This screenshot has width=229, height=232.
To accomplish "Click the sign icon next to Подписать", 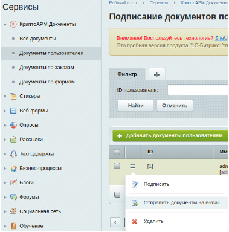I will pyautogui.click(x=135, y=184).
